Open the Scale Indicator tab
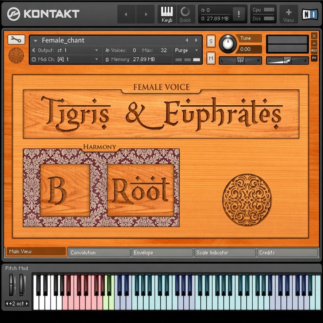The width and height of the screenshot is (323, 323). [225, 253]
